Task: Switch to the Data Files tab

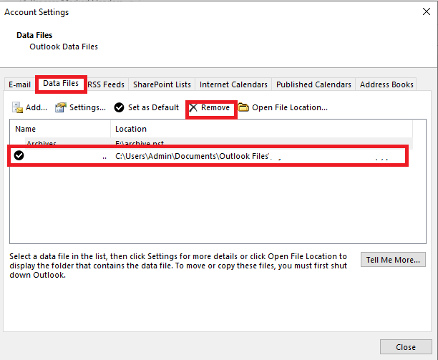Action: 61,83
